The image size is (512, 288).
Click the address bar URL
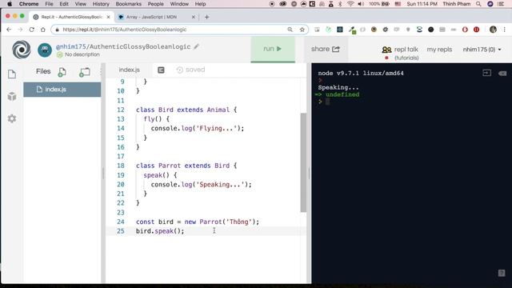[125, 30]
